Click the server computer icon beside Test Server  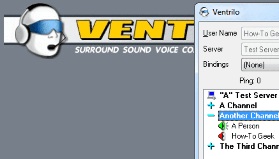(x=211, y=95)
